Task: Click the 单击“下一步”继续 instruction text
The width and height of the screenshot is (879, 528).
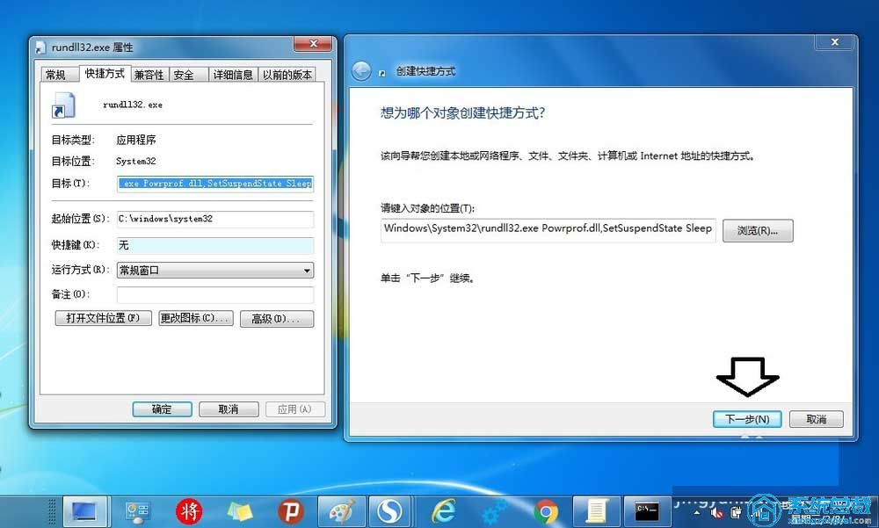Action: click(x=428, y=278)
